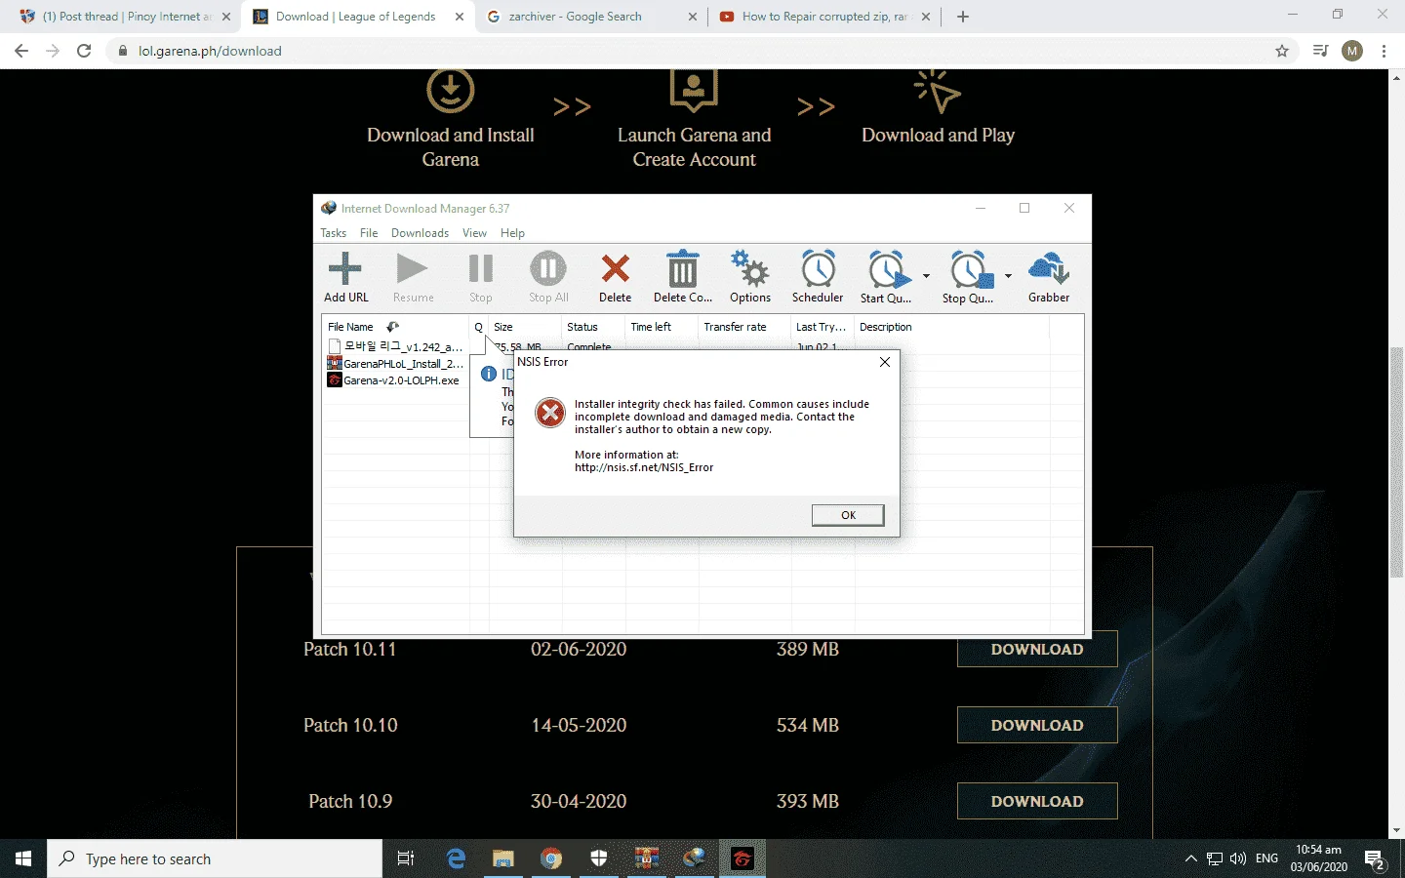Image resolution: width=1405 pixels, height=878 pixels.
Task: Open the Windows notification center
Action: pos(1376,858)
